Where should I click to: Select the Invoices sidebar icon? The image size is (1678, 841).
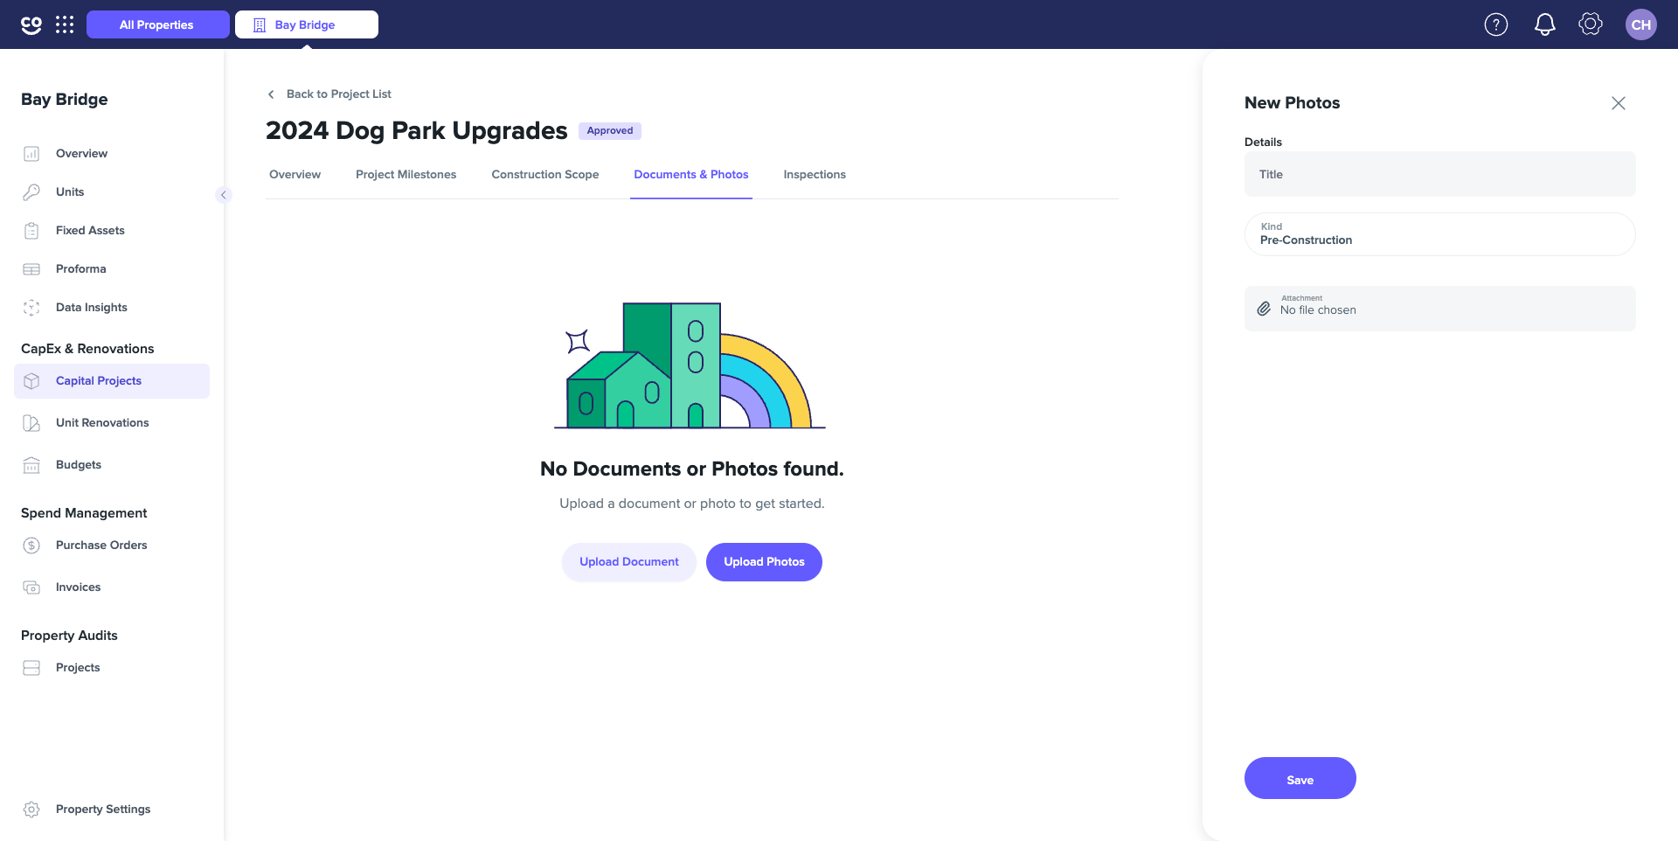click(31, 587)
